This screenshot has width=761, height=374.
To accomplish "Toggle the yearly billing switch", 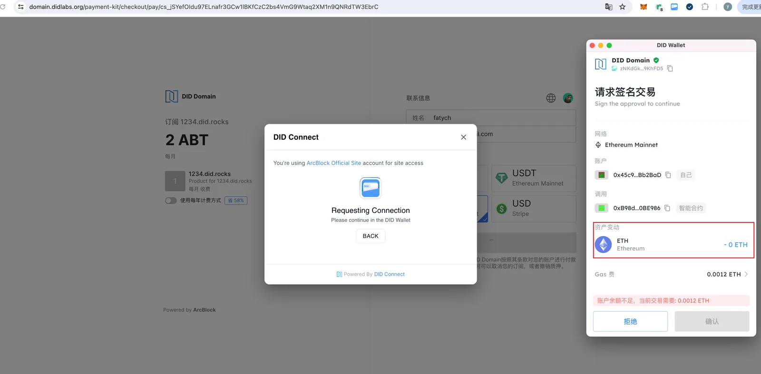I will [171, 201].
